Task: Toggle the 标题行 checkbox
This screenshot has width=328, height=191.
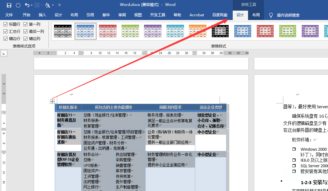Action: pyautogui.click(x=5, y=24)
